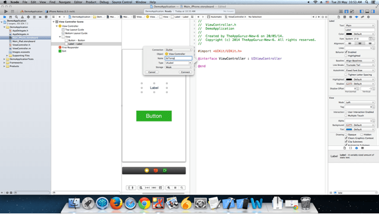Toggle the Navigator pane visibility
Image resolution: width=379 pixels, height=214 pixels.
click(x=362, y=11)
